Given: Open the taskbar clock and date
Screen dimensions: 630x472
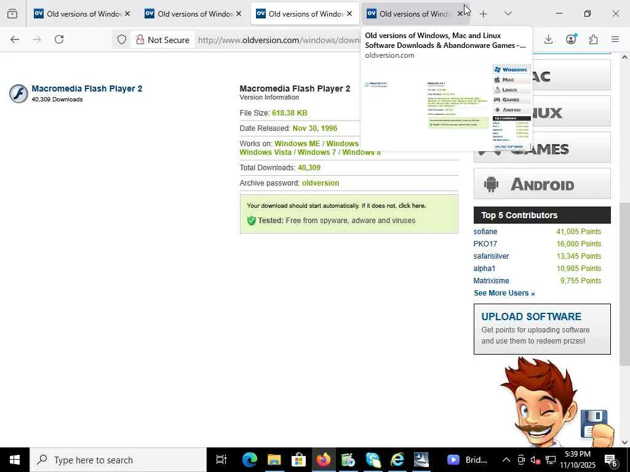Looking at the screenshot, I should pyautogui.click(x=578, y=460).
